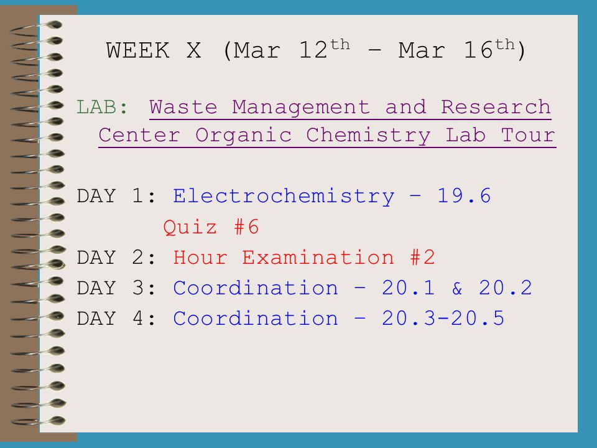Click the Mar 12th date text
This screenshot has width=597, height=448.
[291, 50]
